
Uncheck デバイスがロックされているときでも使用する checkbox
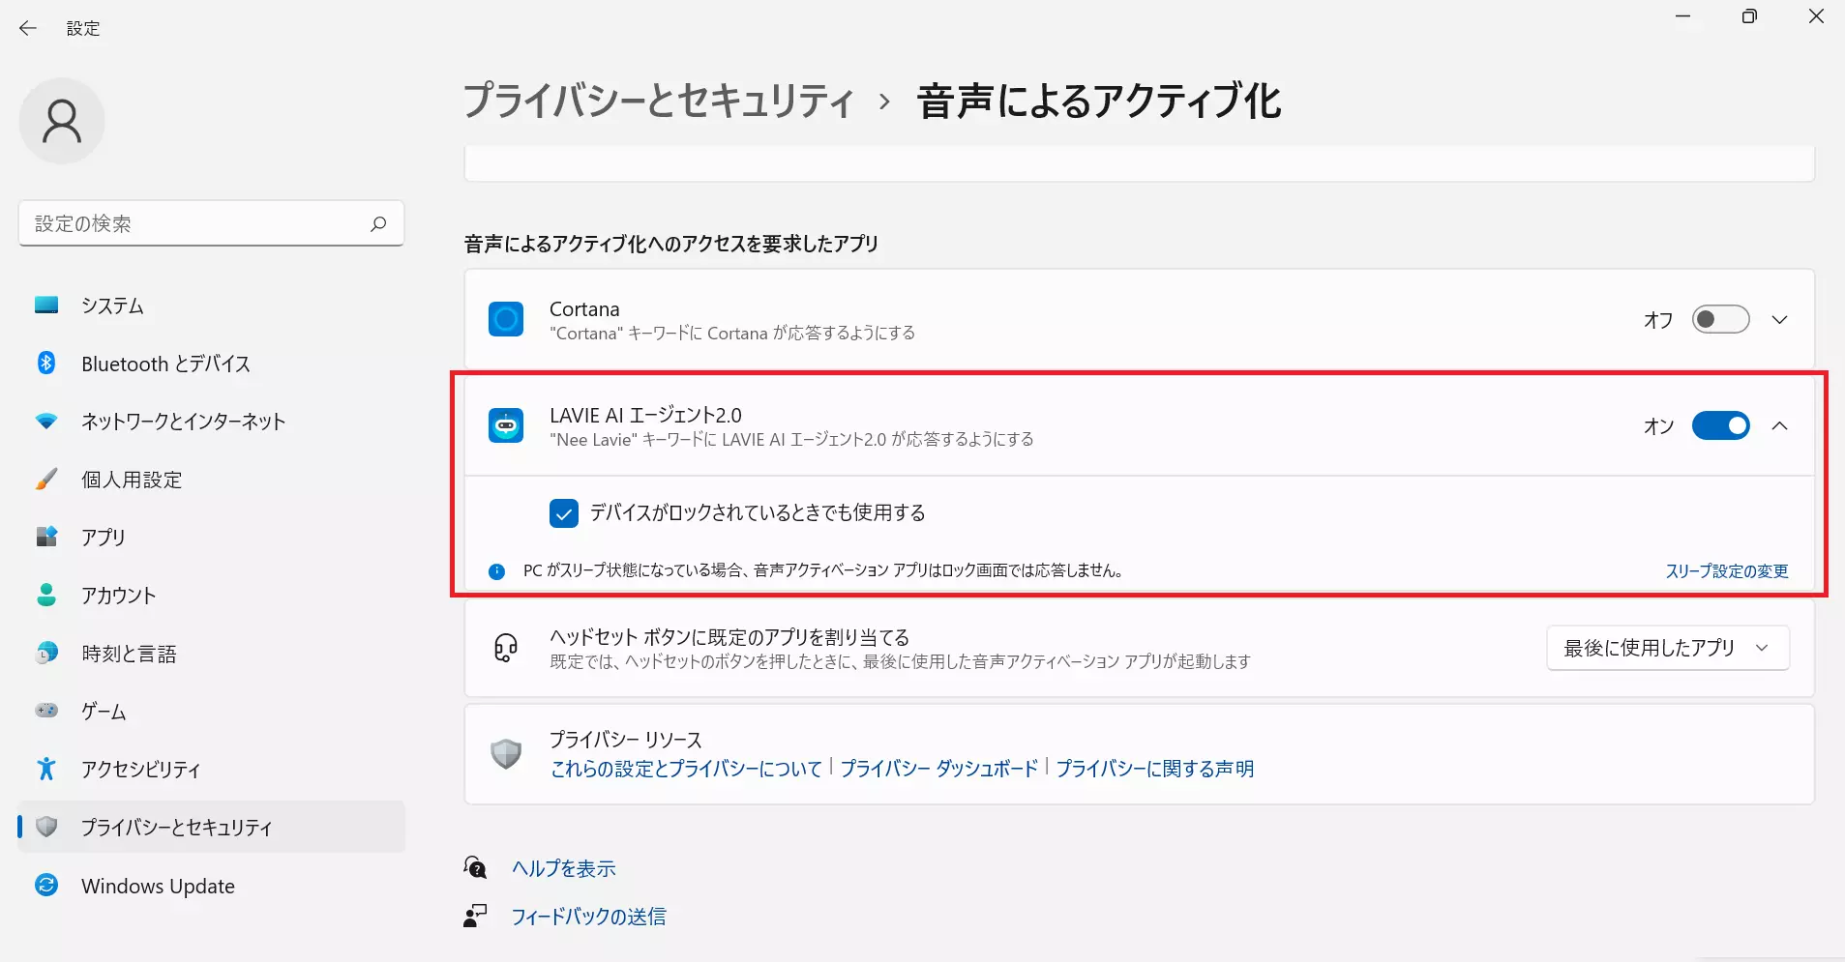564,513
